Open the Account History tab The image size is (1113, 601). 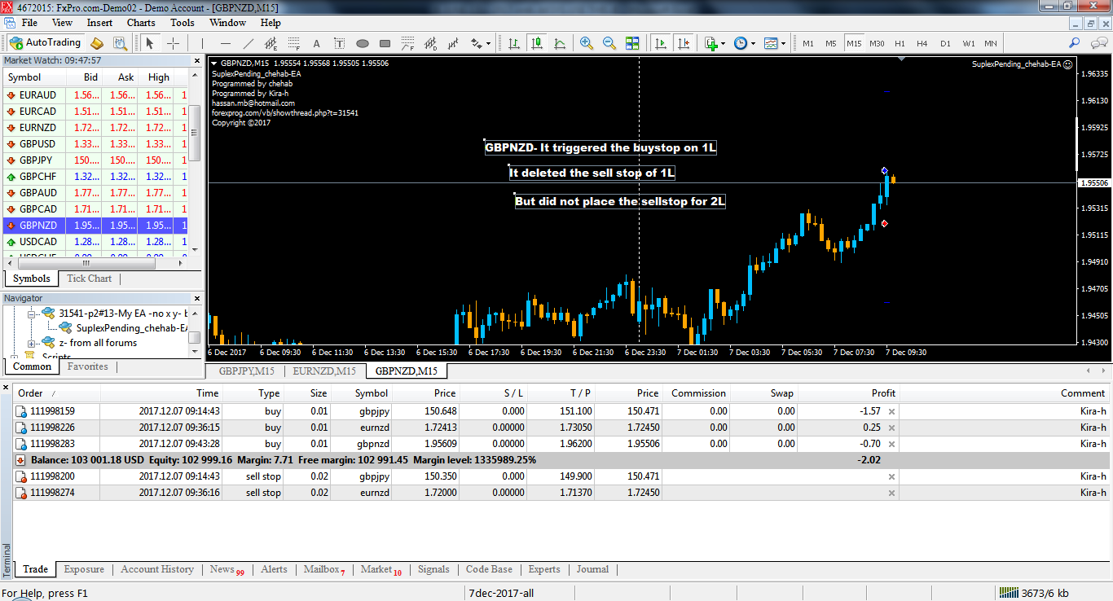tap(157, 569)
